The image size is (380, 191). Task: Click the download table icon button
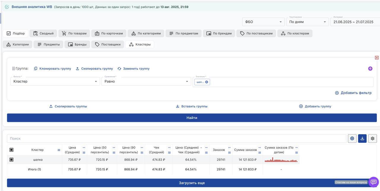click(362, 138)
